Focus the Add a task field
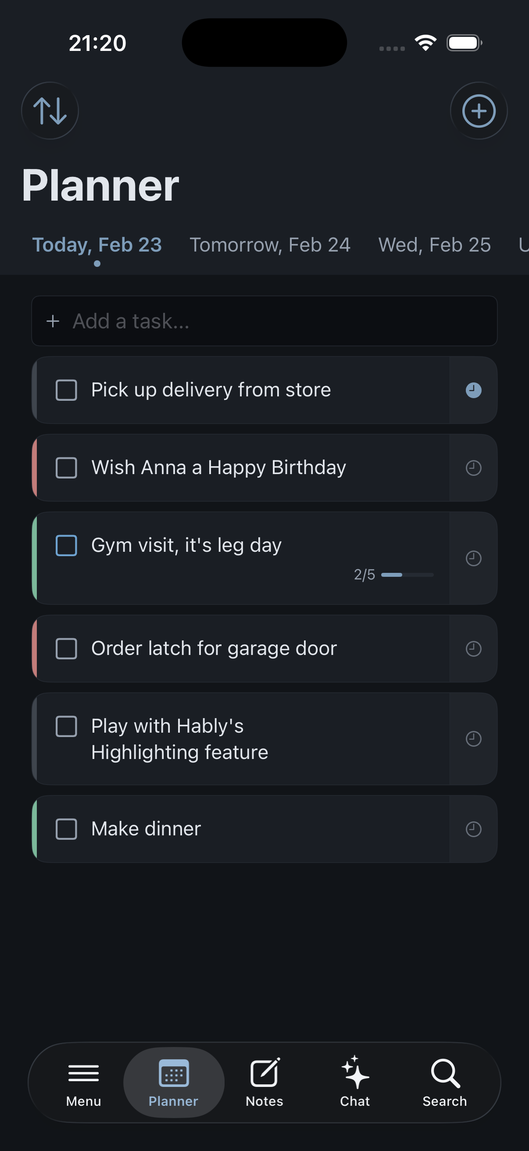This screenshot has width=529, height=1151. [264, 321]
